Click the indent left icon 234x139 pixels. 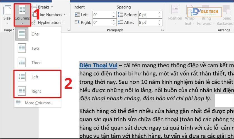pyautogui.click(x=77, y=15)
